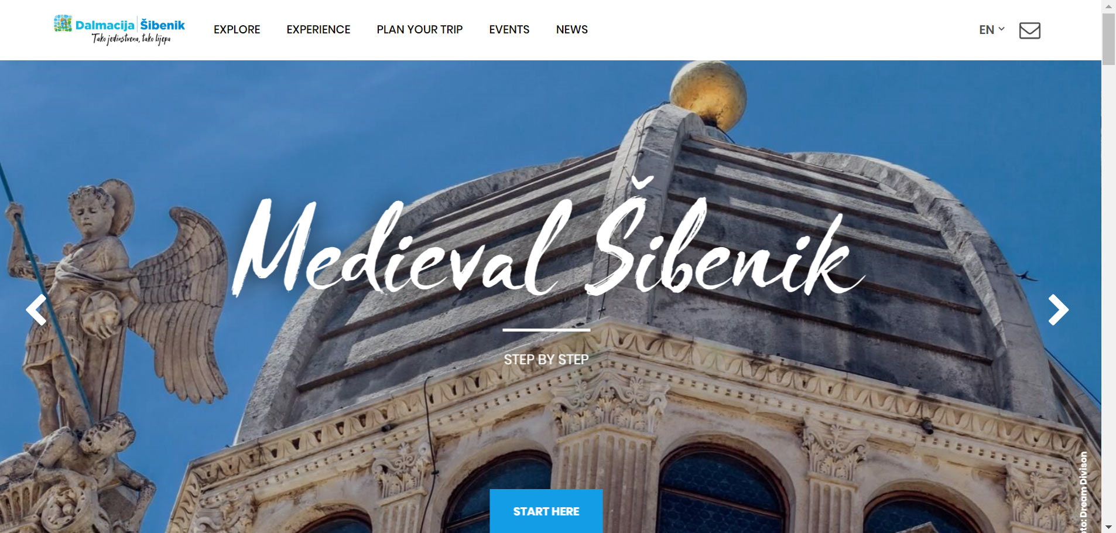Click the Dream Division photo credit
Screen dimensions: 1116x533
pos(1083,492)
